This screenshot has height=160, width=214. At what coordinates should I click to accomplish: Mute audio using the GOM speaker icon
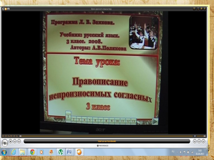tap(195, 136)
